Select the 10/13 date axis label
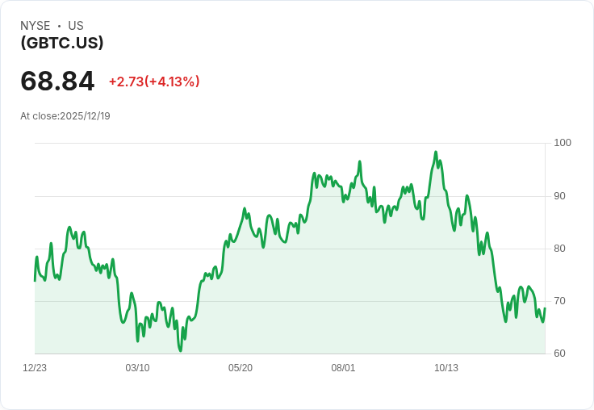 [x=445, y=368]
